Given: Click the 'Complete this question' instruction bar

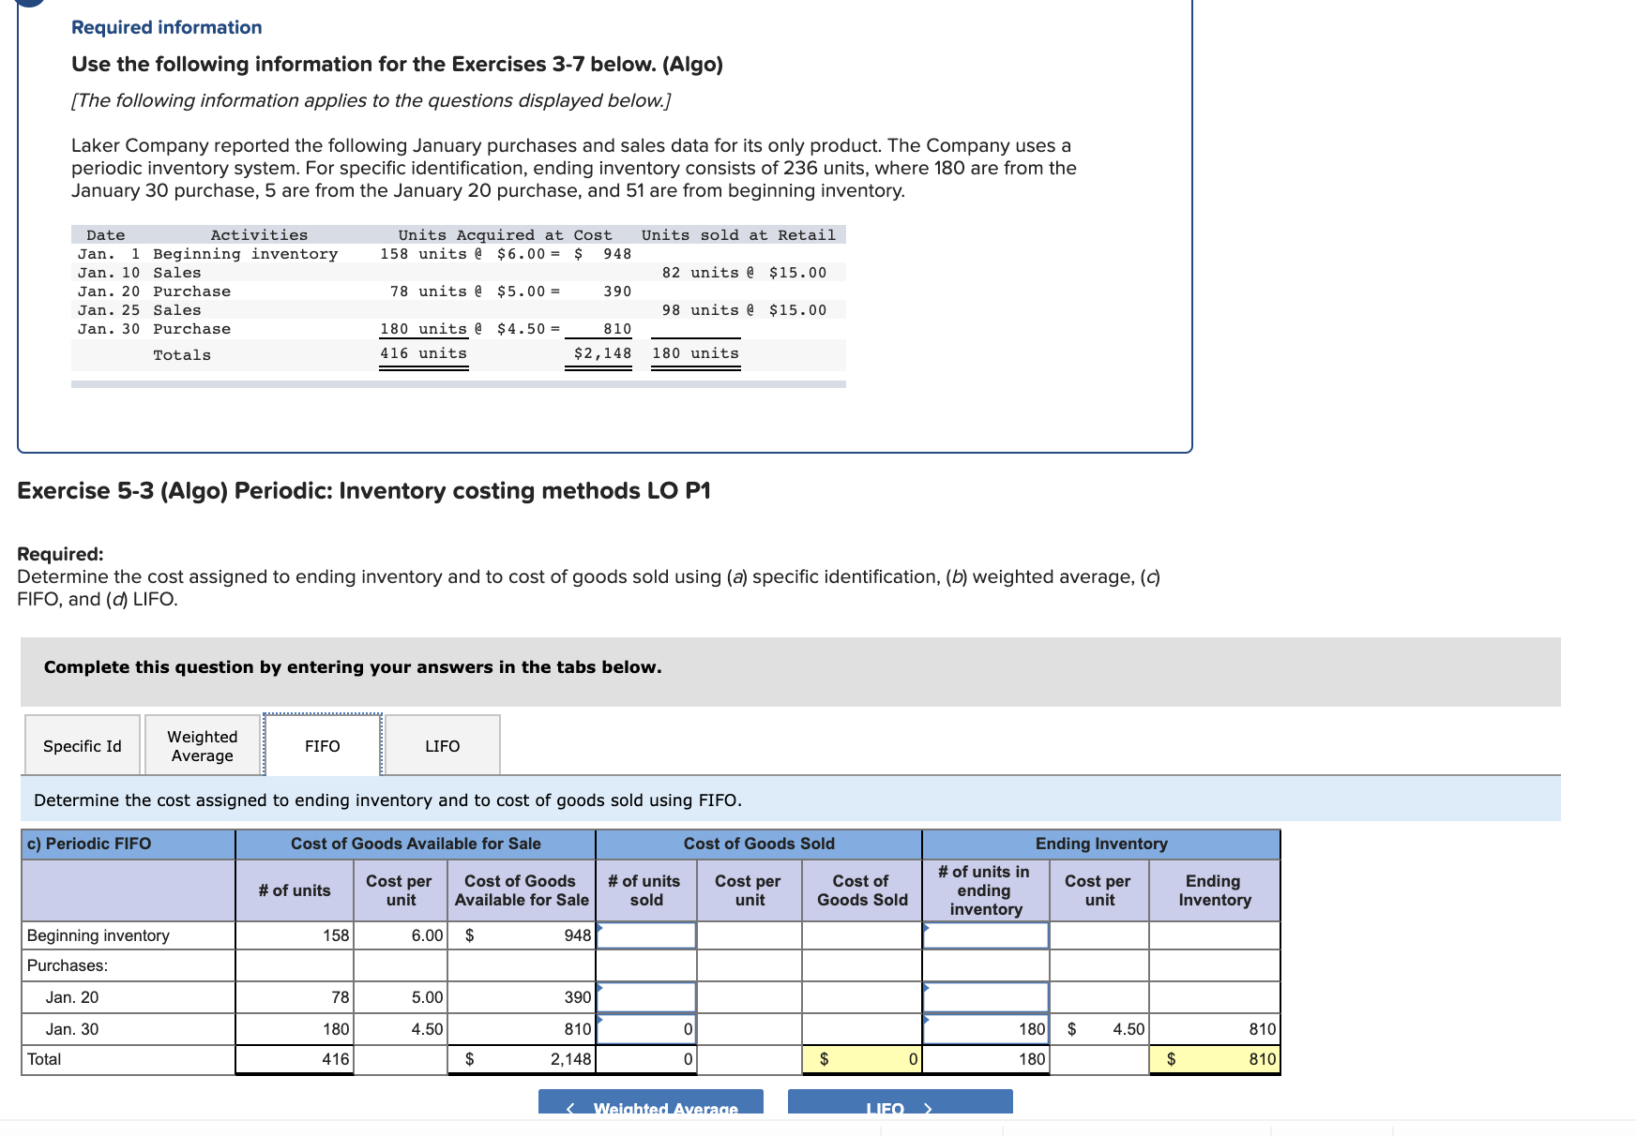Looking at the screenshot, I should coord(791,672).
